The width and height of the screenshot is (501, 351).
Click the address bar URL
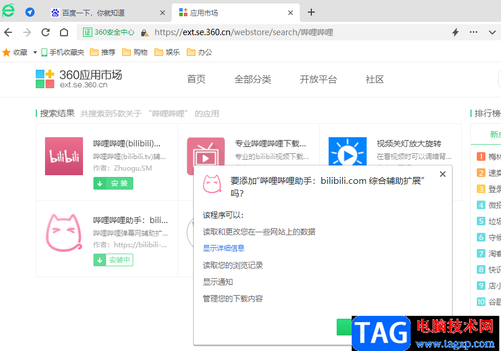(x=244, y=32)
